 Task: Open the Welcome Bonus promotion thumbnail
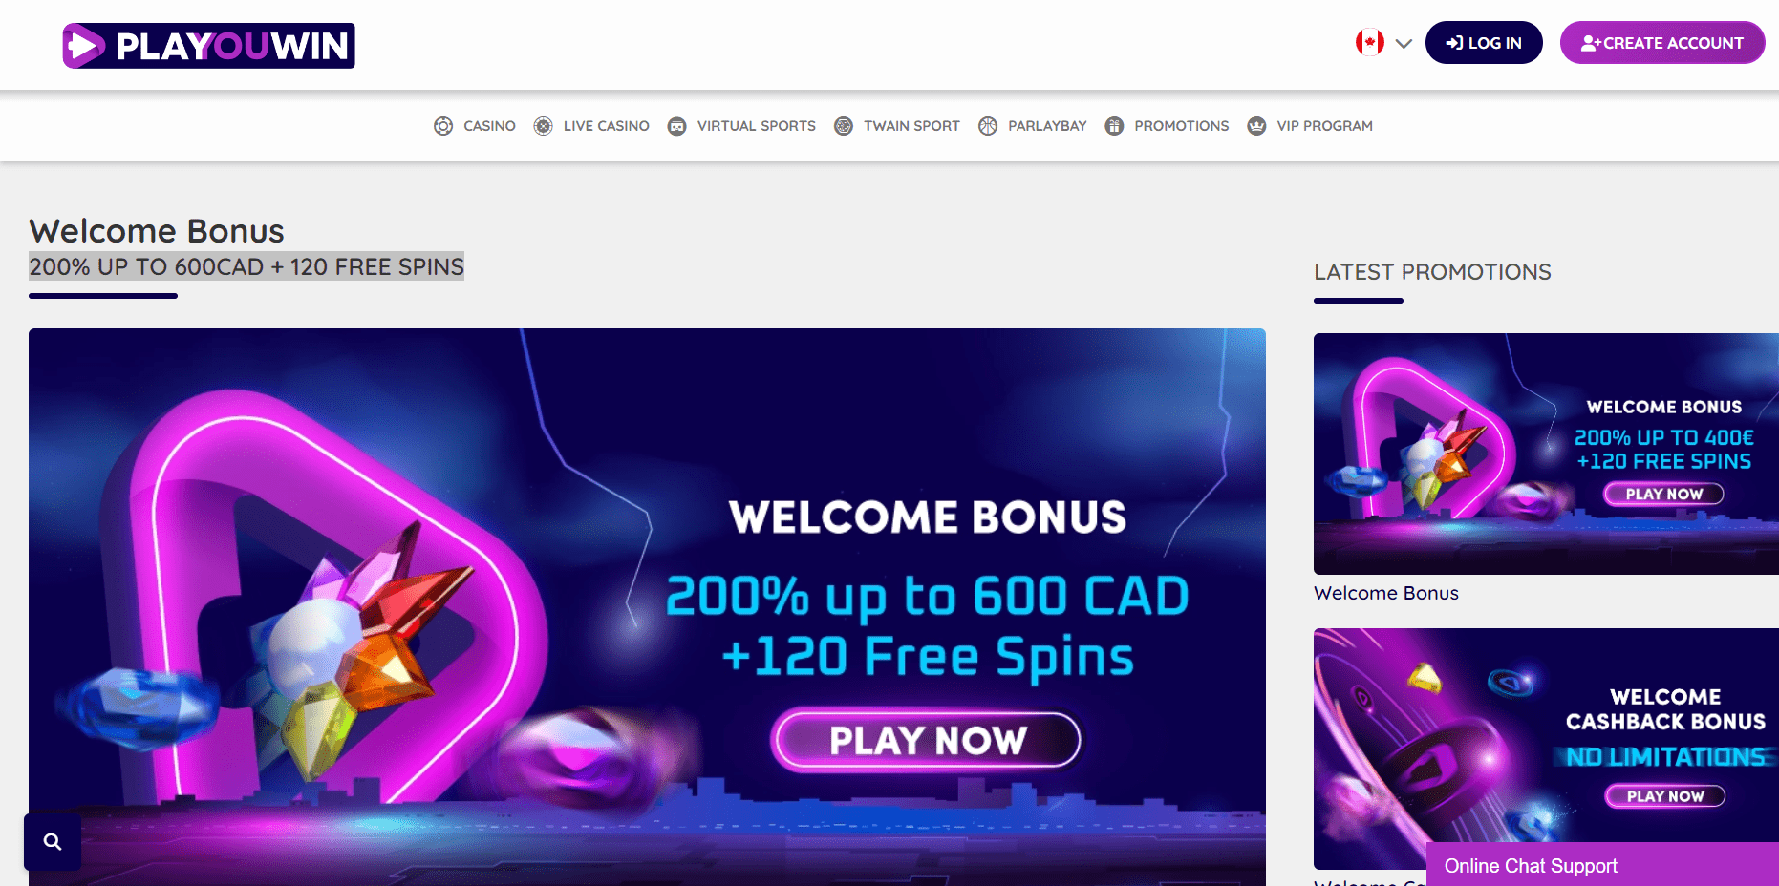(x=1546, y=454)
